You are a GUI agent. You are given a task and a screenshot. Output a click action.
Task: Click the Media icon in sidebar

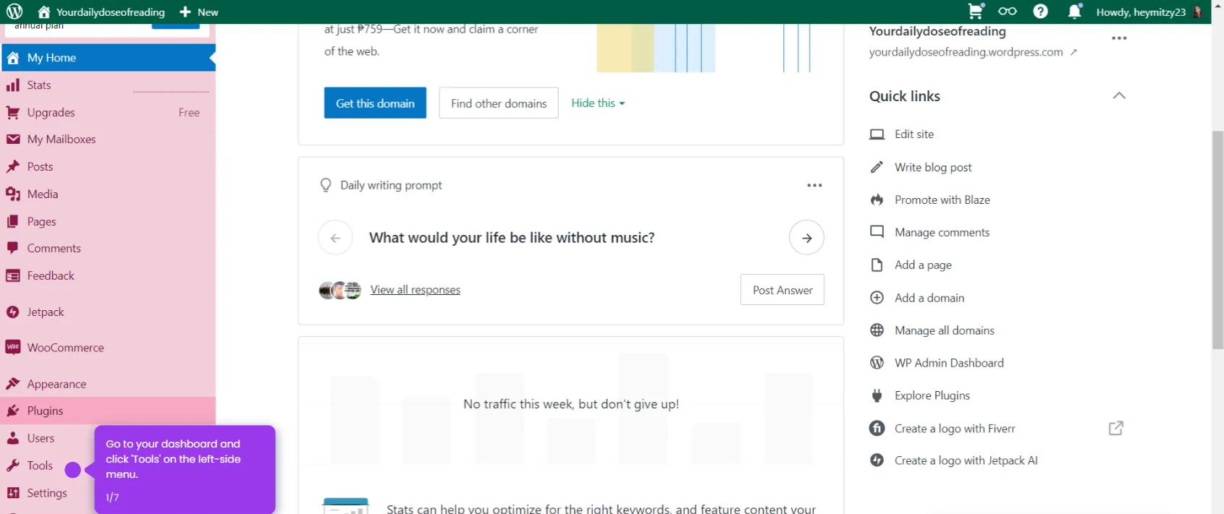tap(13, 194)
